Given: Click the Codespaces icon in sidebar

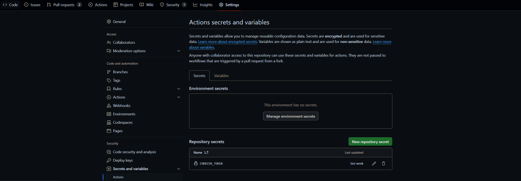Looking at the screenshot, I should point(109,123).
